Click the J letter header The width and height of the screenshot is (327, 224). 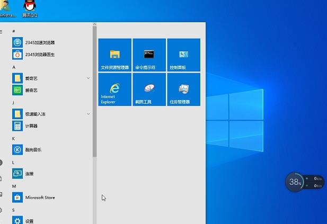click(13, 103)
